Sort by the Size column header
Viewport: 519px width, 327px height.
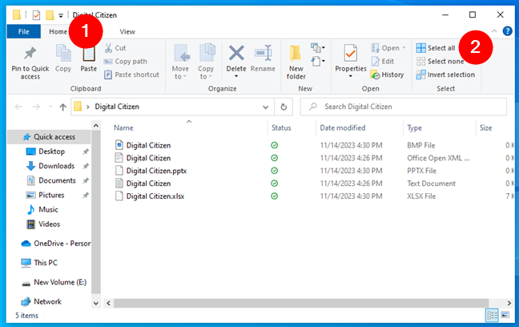[x=485, y=128]
